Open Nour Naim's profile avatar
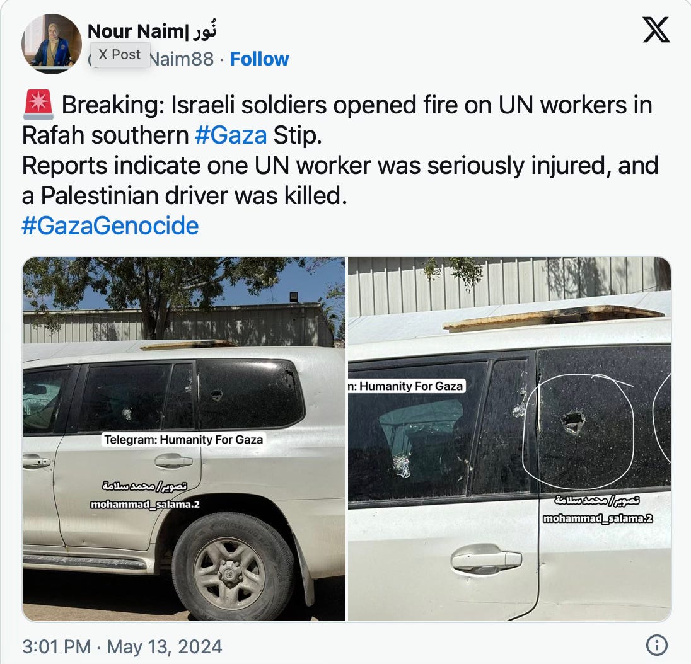 point(52,44)
